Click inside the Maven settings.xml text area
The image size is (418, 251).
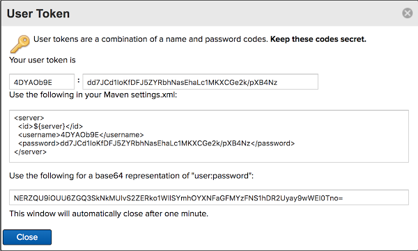coord(209,136)
